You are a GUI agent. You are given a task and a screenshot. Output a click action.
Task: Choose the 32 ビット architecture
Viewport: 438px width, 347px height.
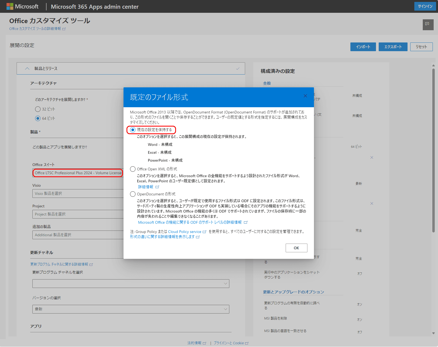click(38, 109)
